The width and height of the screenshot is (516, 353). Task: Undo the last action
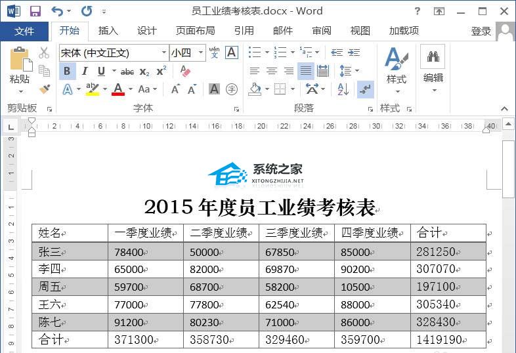(x=57, y=11)
